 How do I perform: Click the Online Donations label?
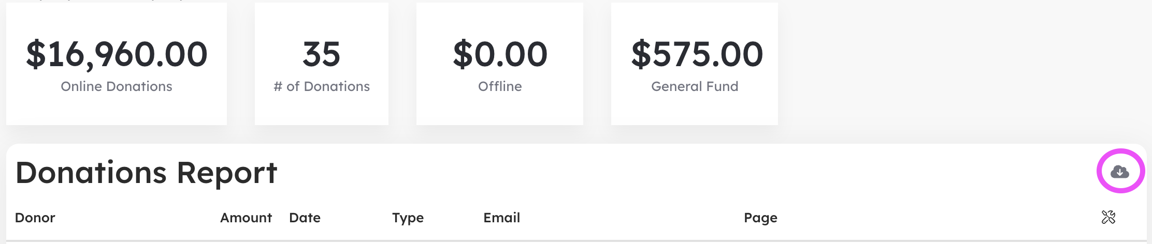[x=117, y=86]
